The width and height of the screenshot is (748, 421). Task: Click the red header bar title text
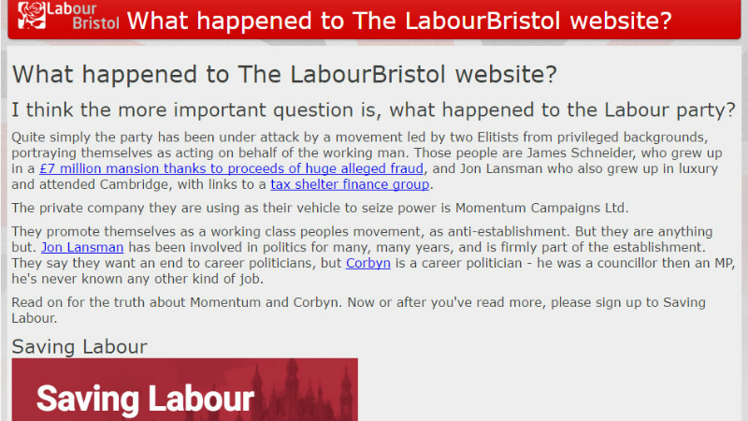[x=399, y=21]
